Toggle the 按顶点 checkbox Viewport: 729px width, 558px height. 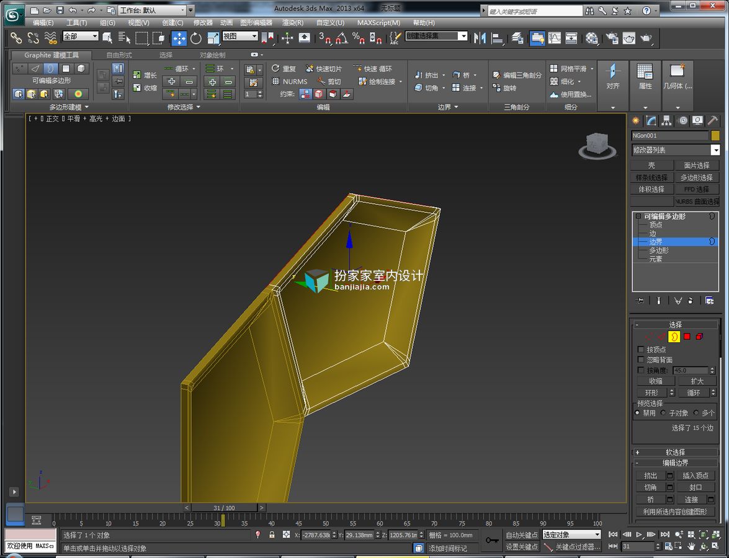(x=641, y=350)
